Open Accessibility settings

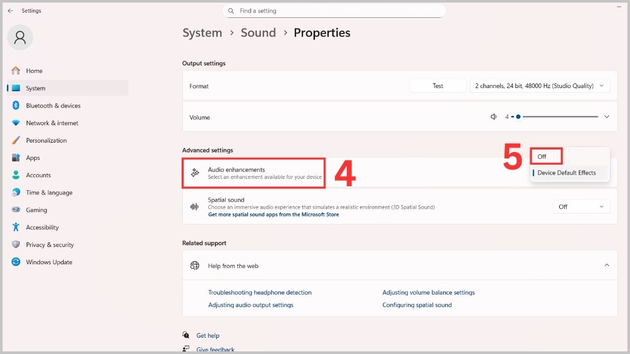coord(43,227)
